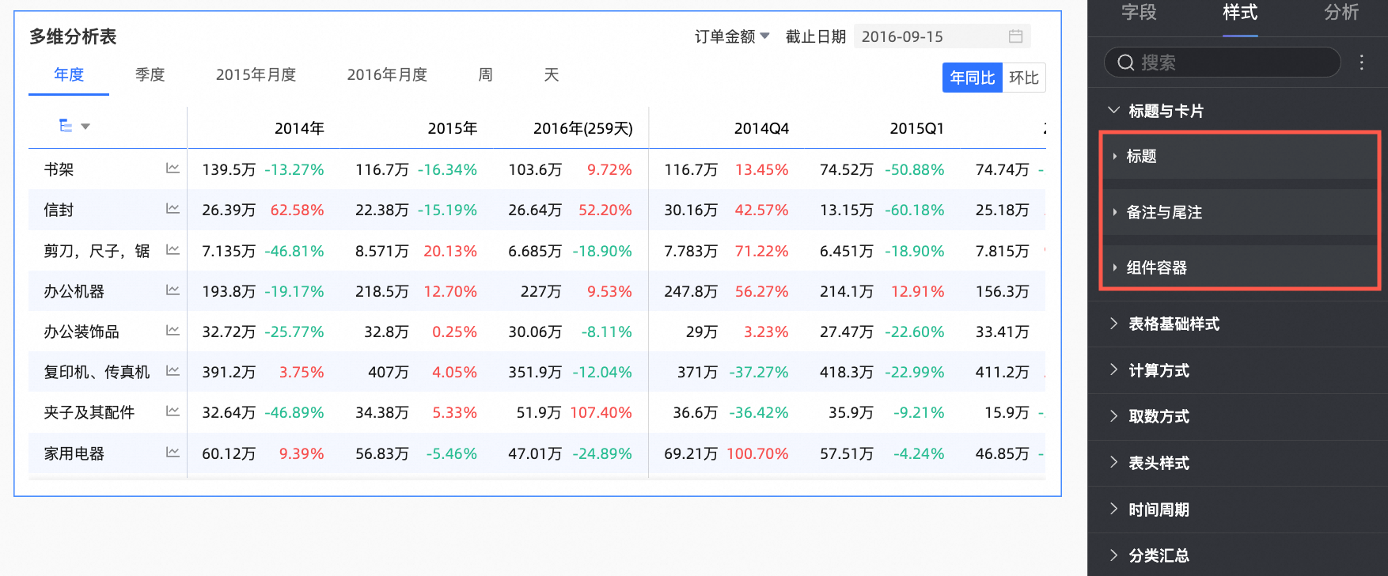This screenshot has height=576, width=1388.
Task: Open the 样式 panel tab
Action: pyautogui.click(x=1240, y=13)
